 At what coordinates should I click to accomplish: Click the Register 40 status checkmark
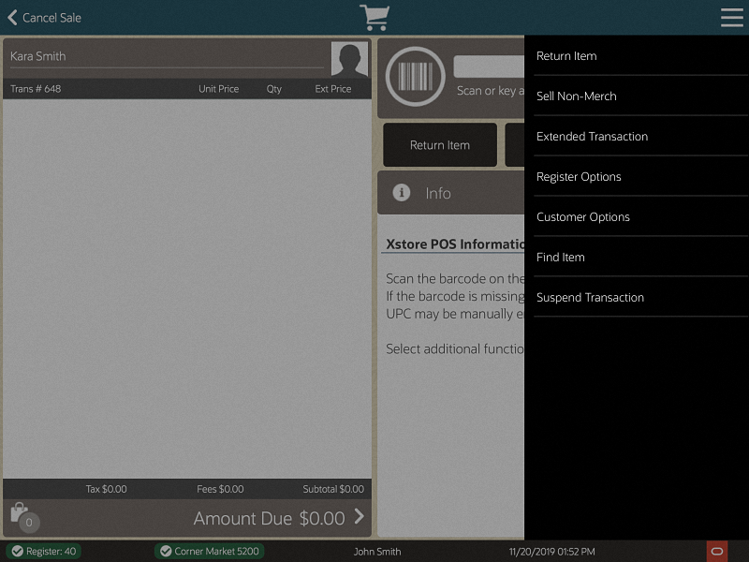(x=18, y=551)
